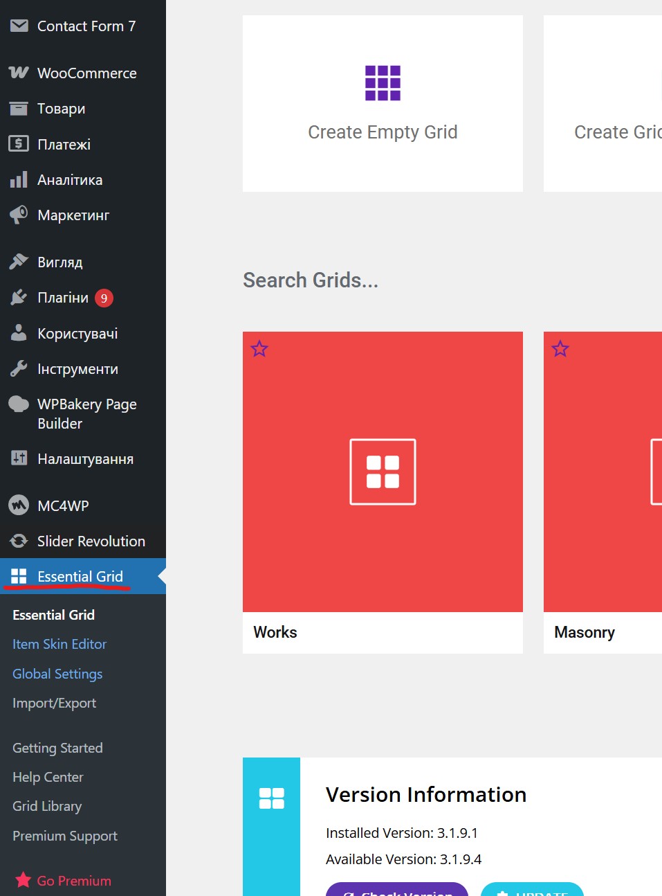The height and width of the screenshot is (896, 662).
Task: Click the Користувачі person icon
Action: tap(19, 333)
